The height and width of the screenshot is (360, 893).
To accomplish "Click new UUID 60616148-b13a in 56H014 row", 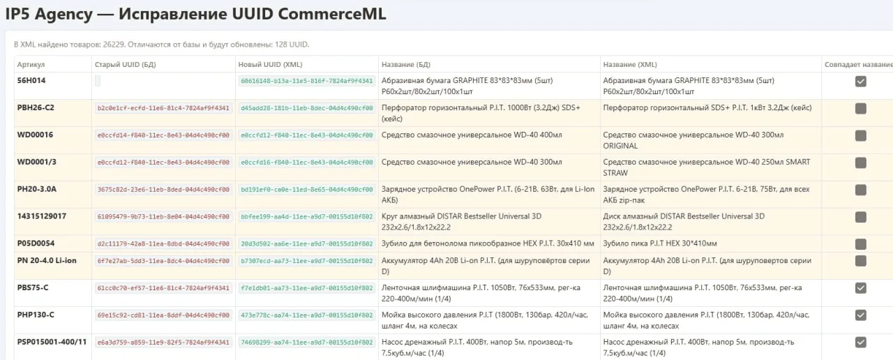I will tap(307, 81).
